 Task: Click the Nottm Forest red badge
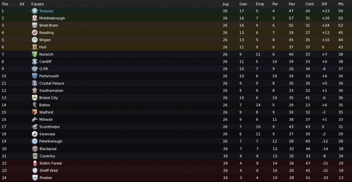(35, 163)
